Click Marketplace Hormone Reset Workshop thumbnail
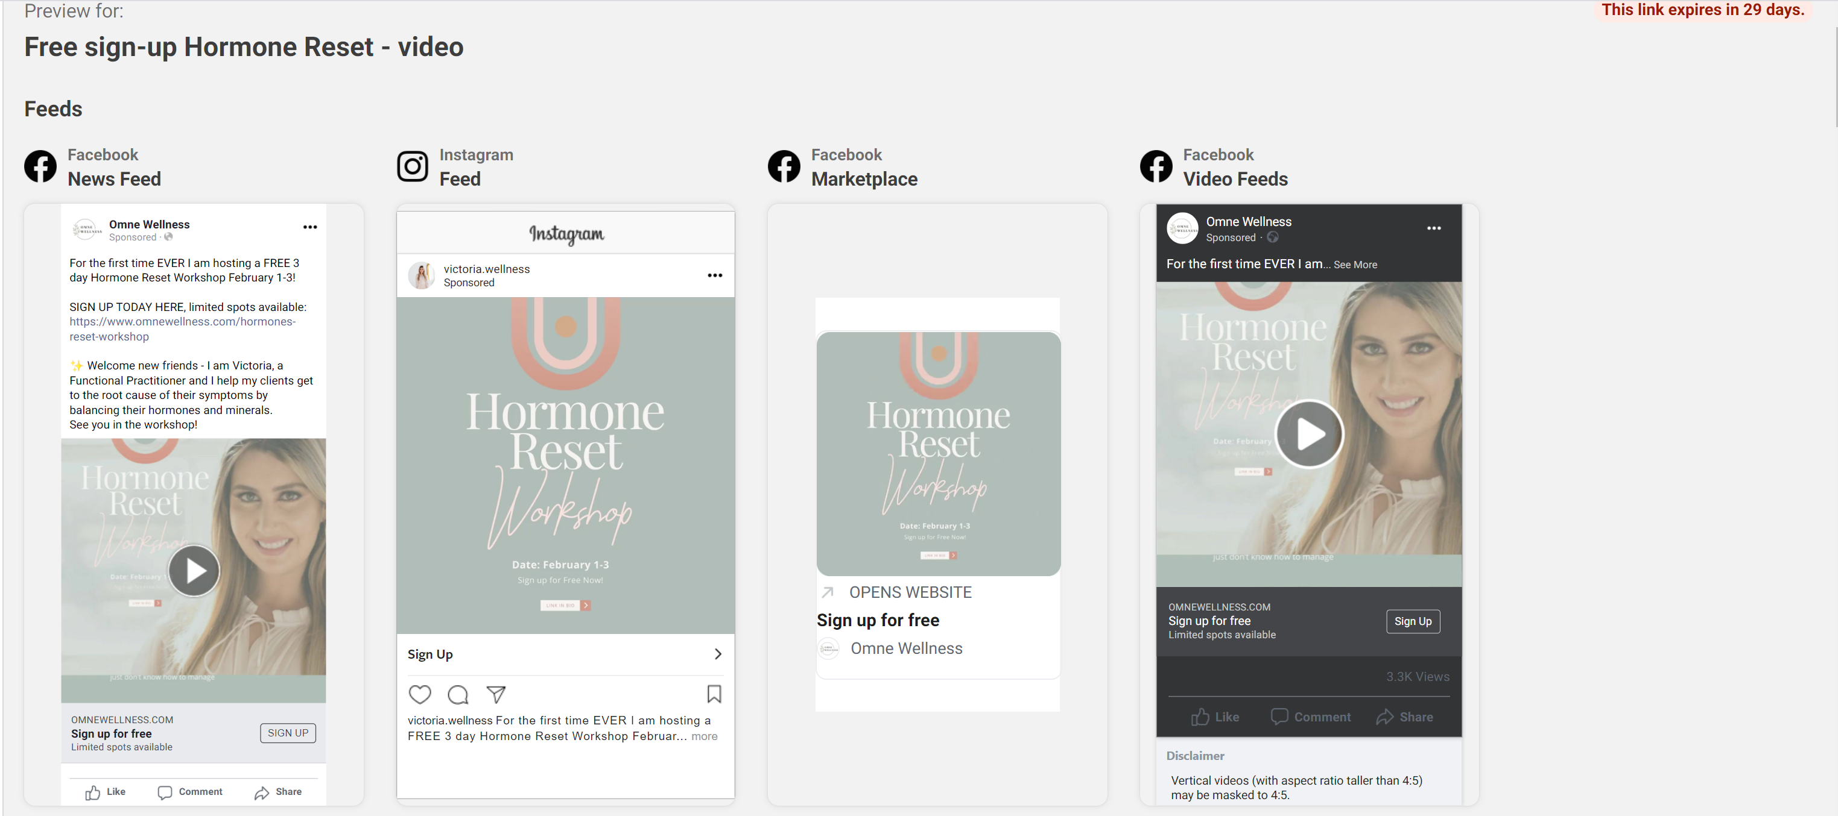Image resolution: width=1838 pixels, height=816 pixels. [937, 453]
